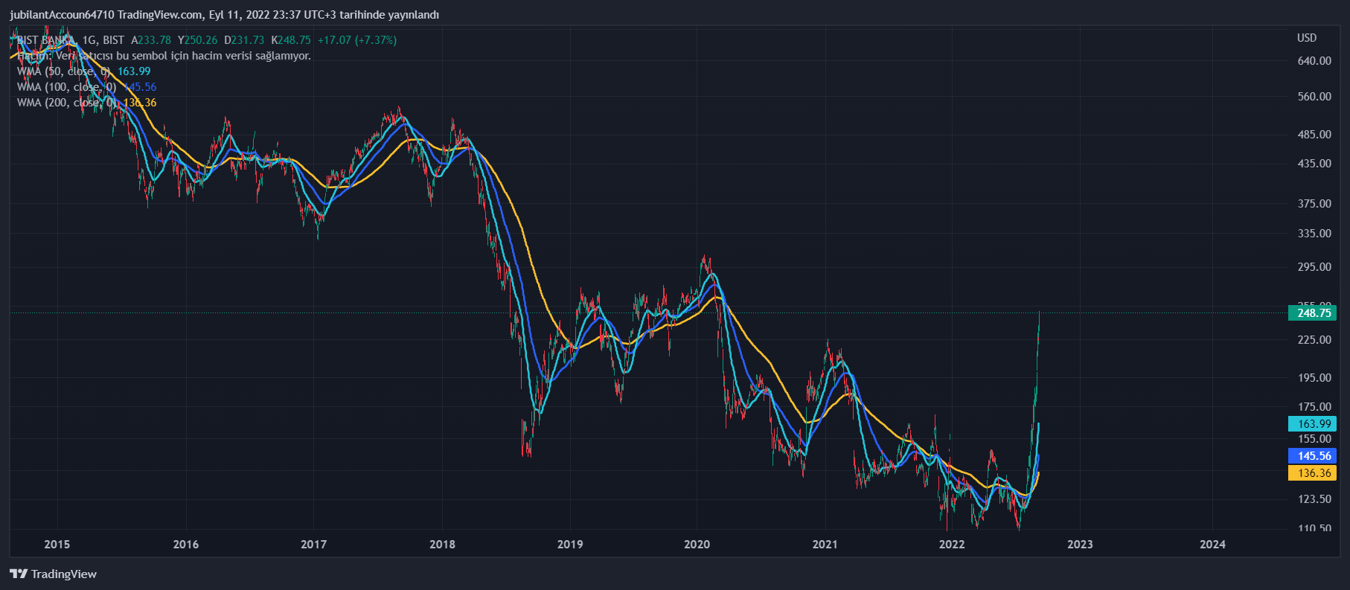Click the 2016 year label on time axis

[186, 545]
